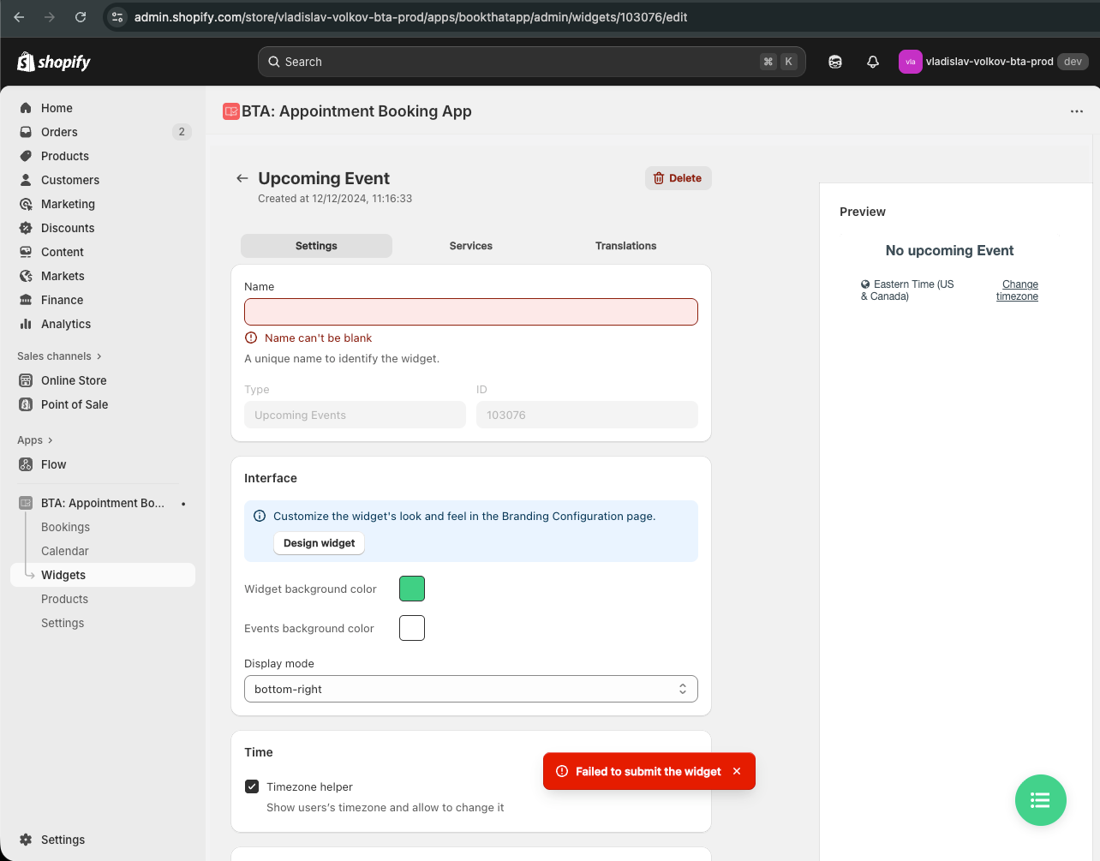Dismiss the Failed to submit toast
The width and height of the screenshot is (1100, 861).
(x=737, y=771)
